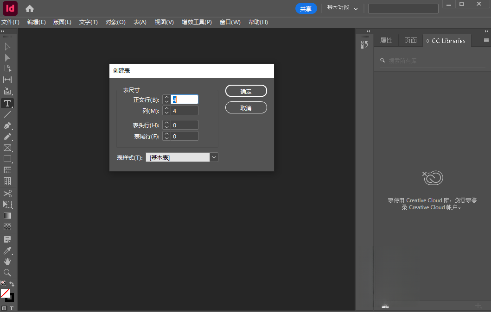
Task: Click the blue 共享 button
Action: pyautogui.click(x=306, y=9)
